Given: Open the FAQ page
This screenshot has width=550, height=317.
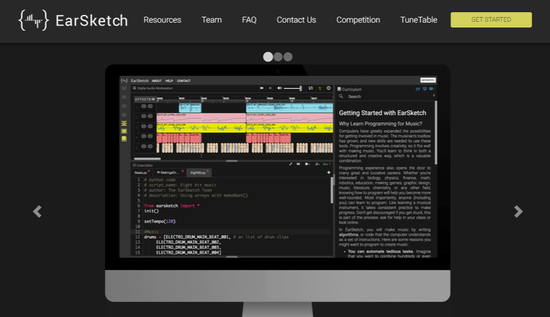Looking at the screenshot, I should [x=249, y=20].
